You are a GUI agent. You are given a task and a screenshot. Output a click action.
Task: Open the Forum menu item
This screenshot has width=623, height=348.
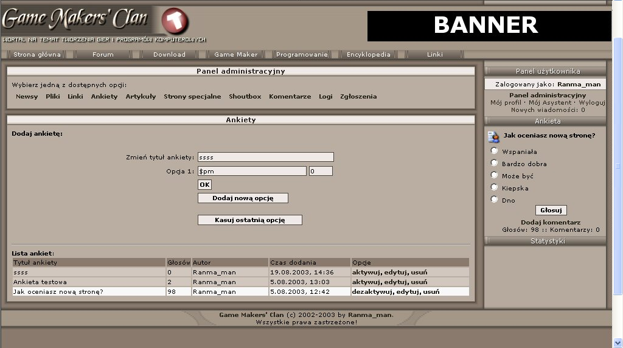point(103,55)
